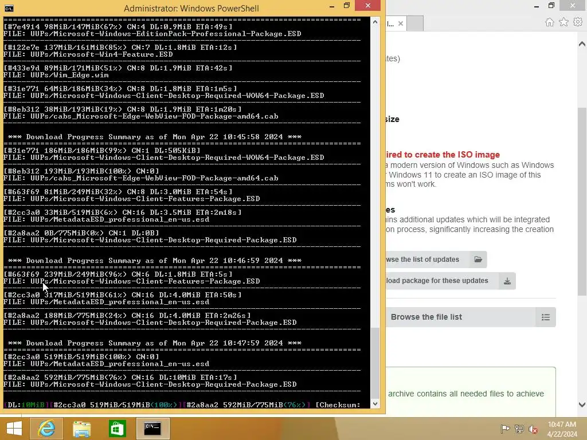Launch the Windows Store taskbar icon
The width and height of the screenshot is (587, 440).
coord(117,429)
